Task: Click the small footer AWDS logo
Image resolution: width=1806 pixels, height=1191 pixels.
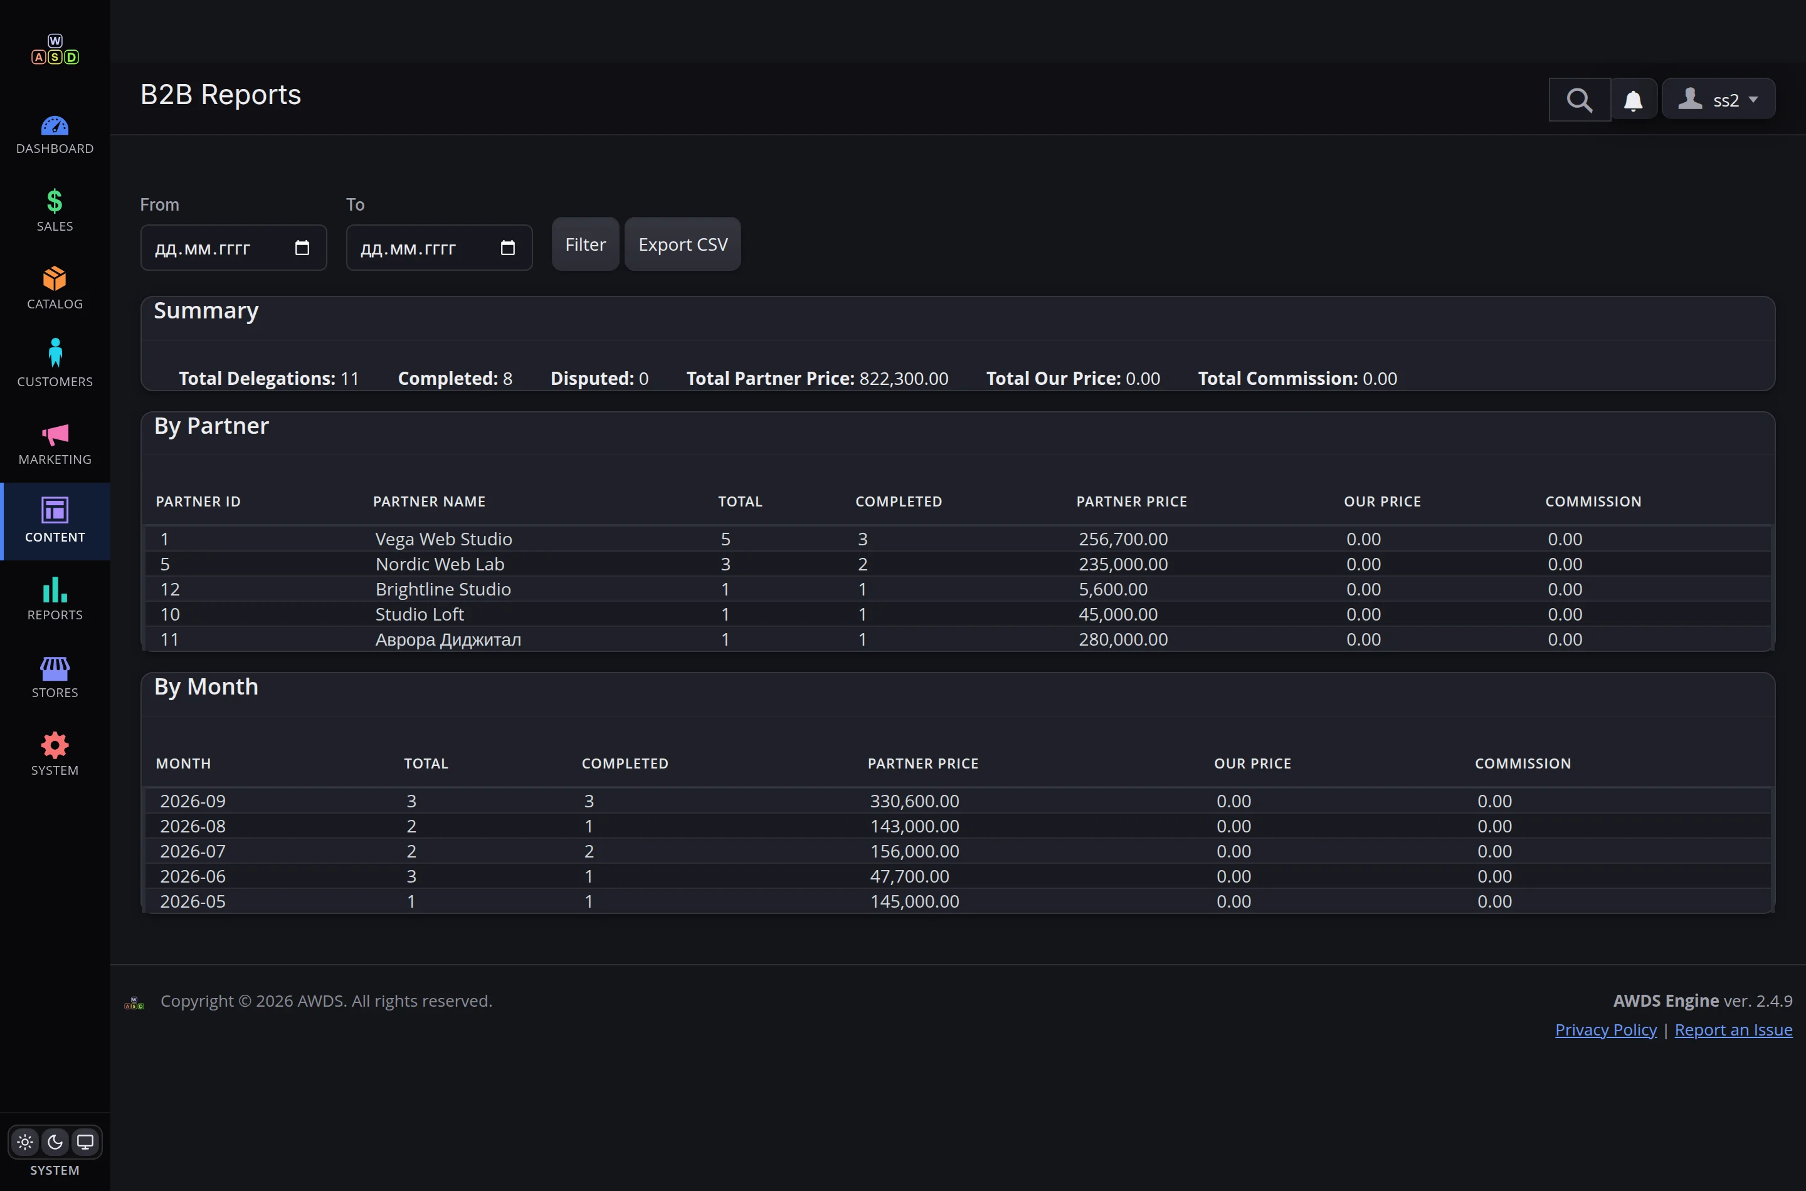Action: coord(134,1002)
